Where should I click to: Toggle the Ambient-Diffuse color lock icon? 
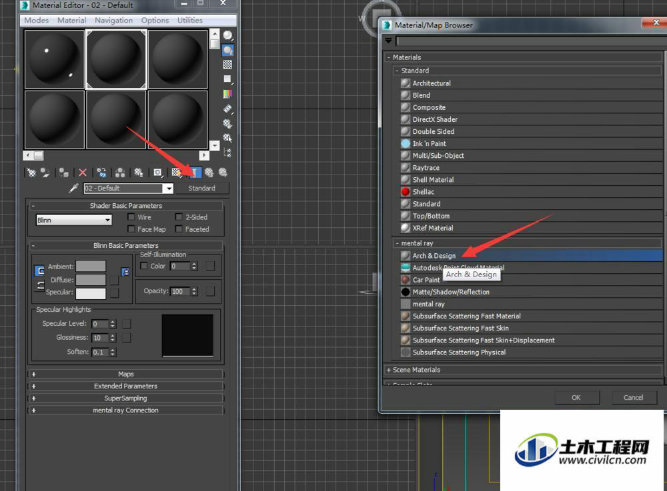click(x=39, y=271)
